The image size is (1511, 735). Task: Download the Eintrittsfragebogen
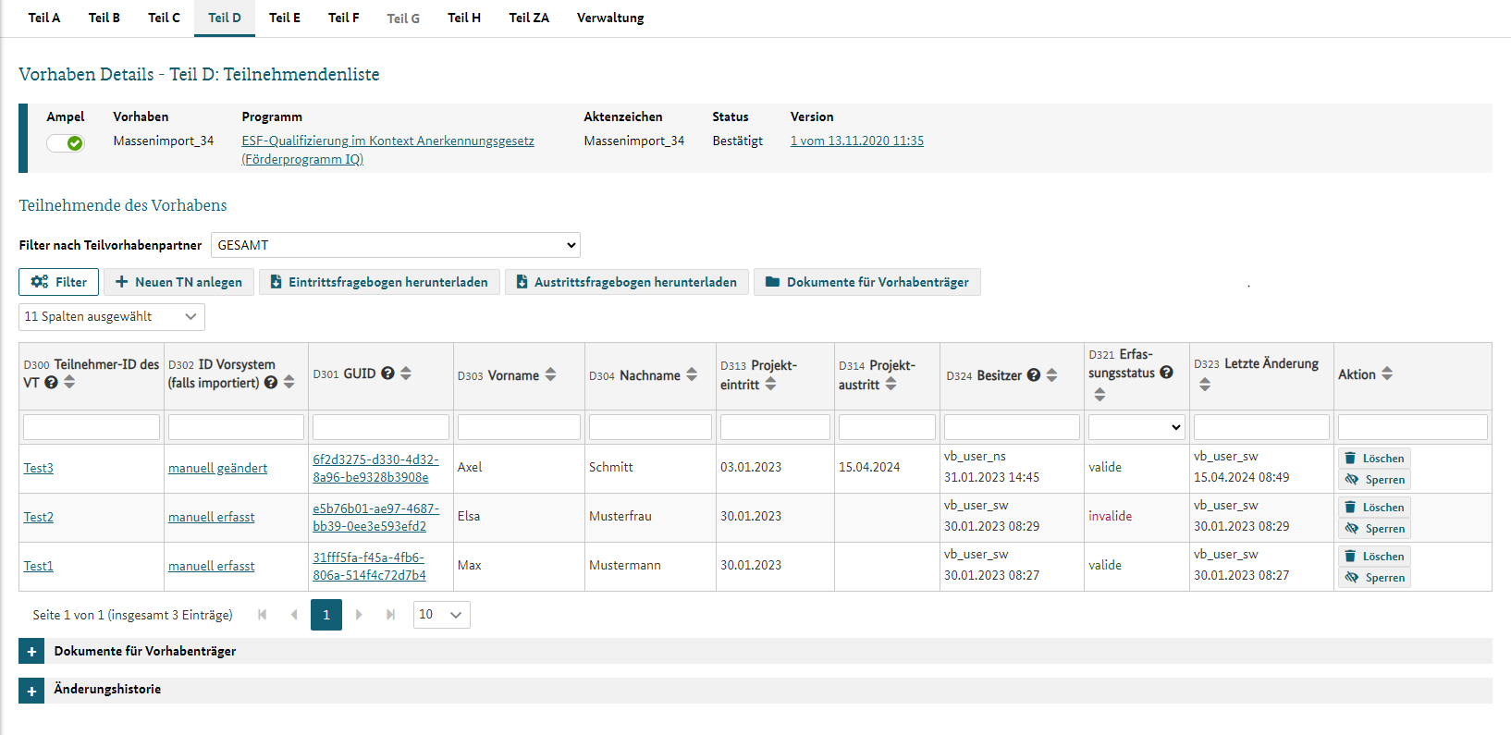click(x=379, y=282)
